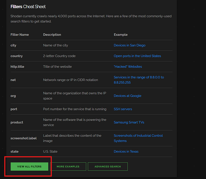Click 'Label that describes the content' text
The width and height of the screenshot is (206, 179).
click(72, 138)
